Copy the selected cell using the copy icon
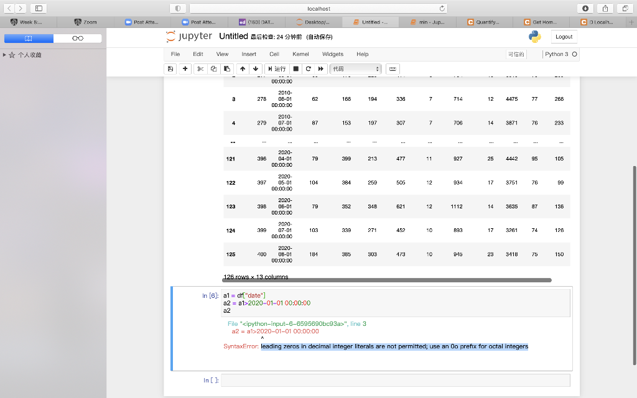637x398 pixels. [213, 68]
